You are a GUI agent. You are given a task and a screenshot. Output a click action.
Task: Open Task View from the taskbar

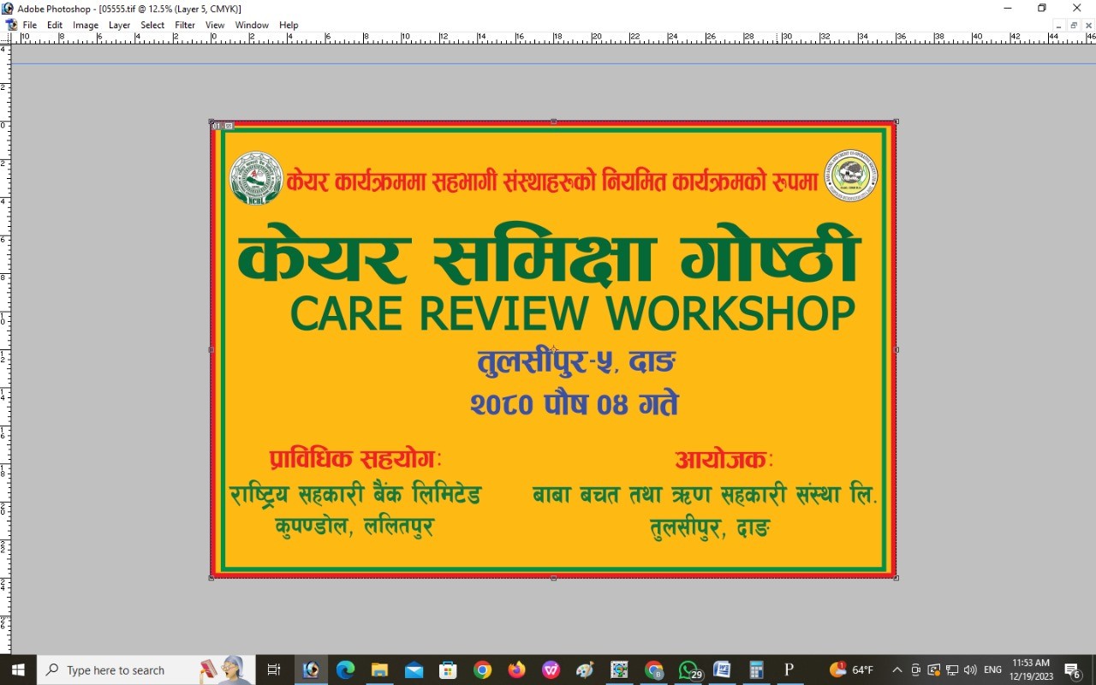coord(274,670)
